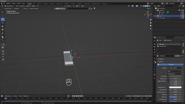This screenshot has height=104, width=185.
Task: Click the Speculare value slider
Action: (x=175, y=97)
